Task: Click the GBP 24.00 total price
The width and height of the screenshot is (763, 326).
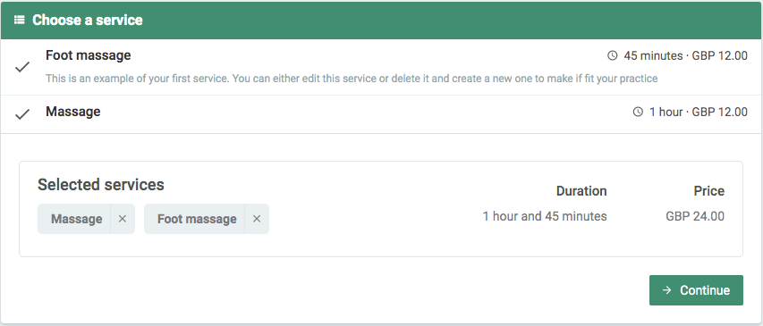Action: tap(695, 216)
